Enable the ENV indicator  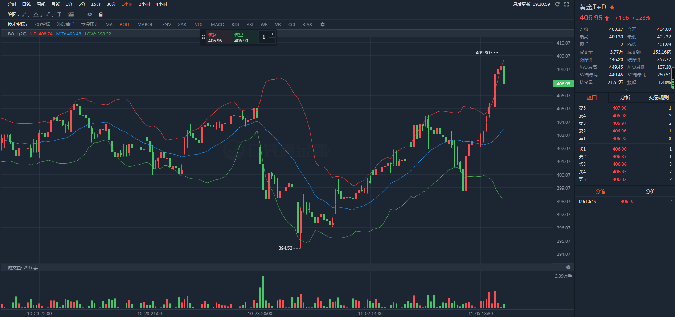(x=167, y=25)
